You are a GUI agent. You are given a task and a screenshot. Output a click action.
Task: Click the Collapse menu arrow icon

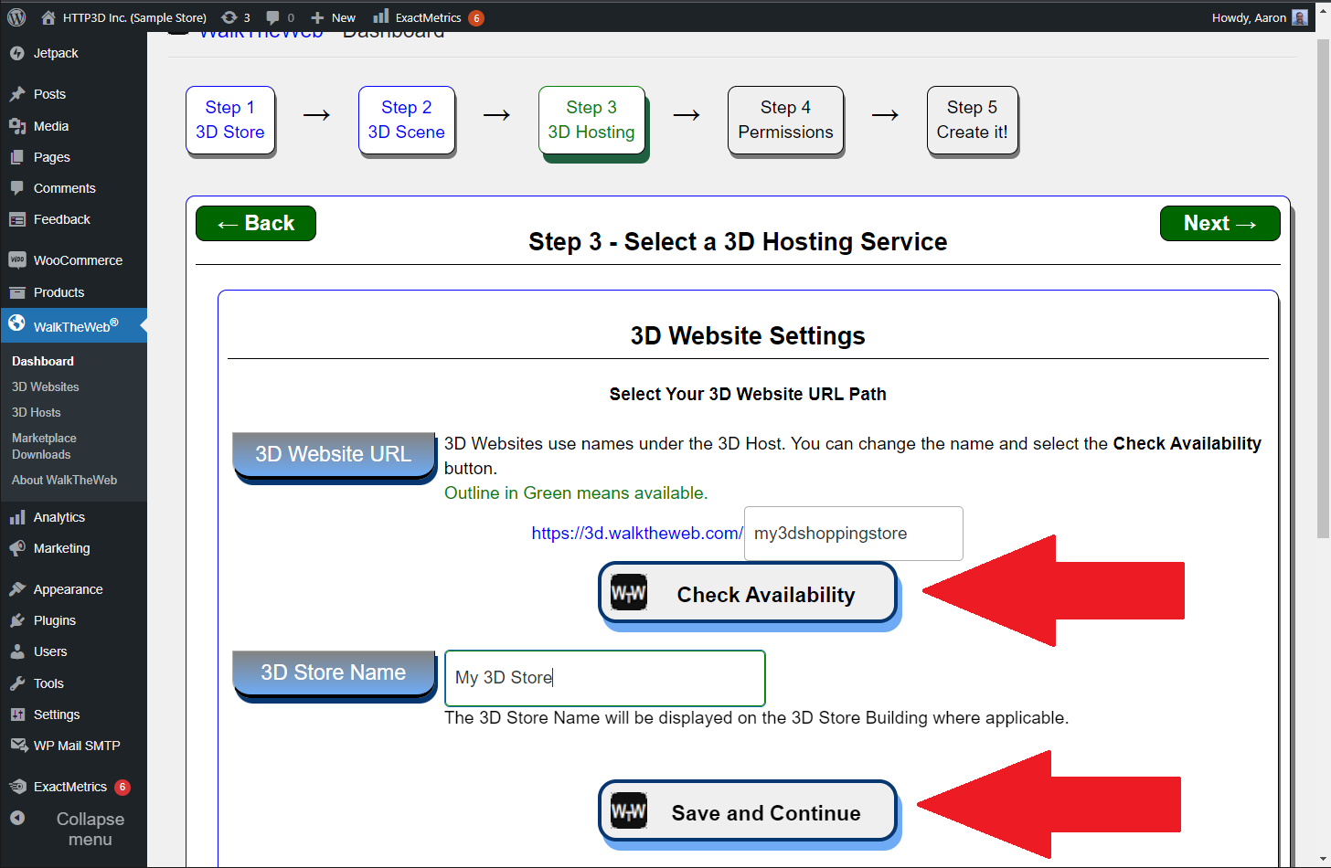point(16,818)
